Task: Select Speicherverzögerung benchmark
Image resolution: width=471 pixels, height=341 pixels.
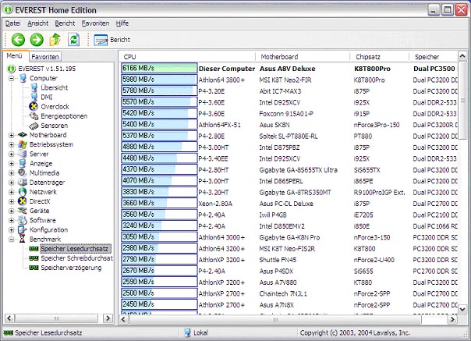Action: (71, 268)
